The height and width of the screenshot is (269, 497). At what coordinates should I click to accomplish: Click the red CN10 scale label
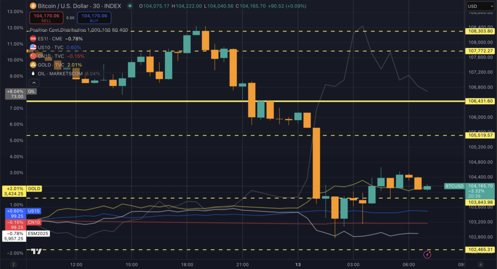(x=34, y=222)
